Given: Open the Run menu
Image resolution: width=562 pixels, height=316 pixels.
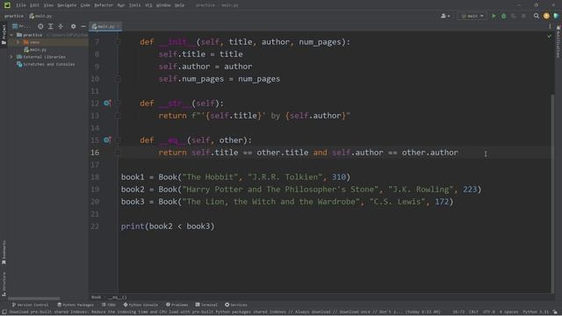Looking at the screenshot, I should pyautogui.click(x=121, y=5).
